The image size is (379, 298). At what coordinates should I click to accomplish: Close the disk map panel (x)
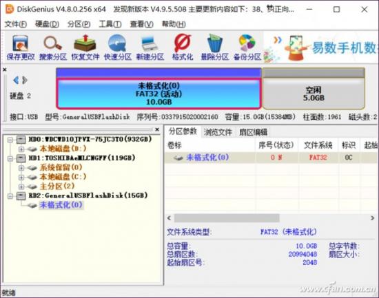point(5,70)
